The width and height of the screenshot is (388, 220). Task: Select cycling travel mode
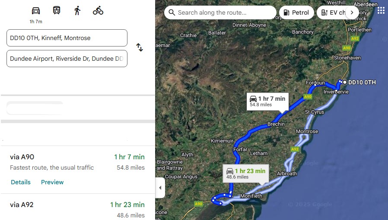click(x=98, y=10)
